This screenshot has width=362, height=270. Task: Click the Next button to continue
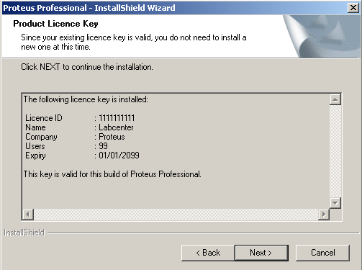pos(261,253)
